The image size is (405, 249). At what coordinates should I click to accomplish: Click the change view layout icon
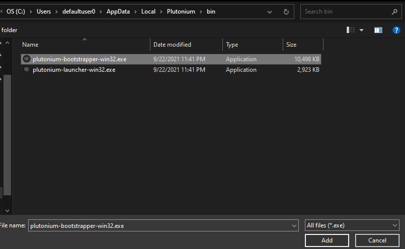click(351, 30)
